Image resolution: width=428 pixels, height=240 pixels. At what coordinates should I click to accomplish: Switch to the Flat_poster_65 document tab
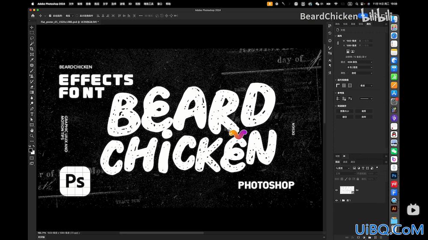pos(69,22)
